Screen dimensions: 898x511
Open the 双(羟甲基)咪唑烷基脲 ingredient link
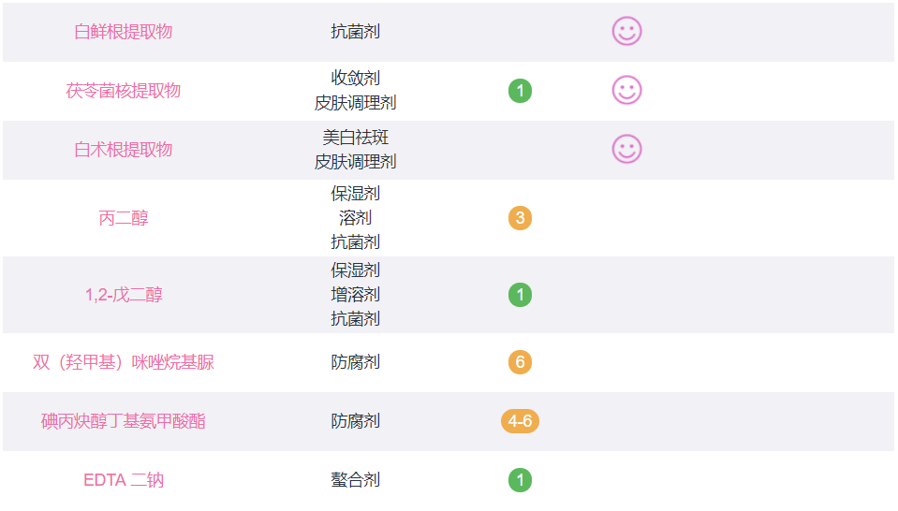click(123, 362)
